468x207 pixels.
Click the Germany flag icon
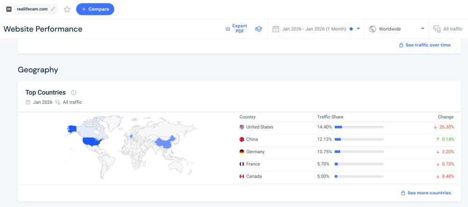[x=242, y=152]
